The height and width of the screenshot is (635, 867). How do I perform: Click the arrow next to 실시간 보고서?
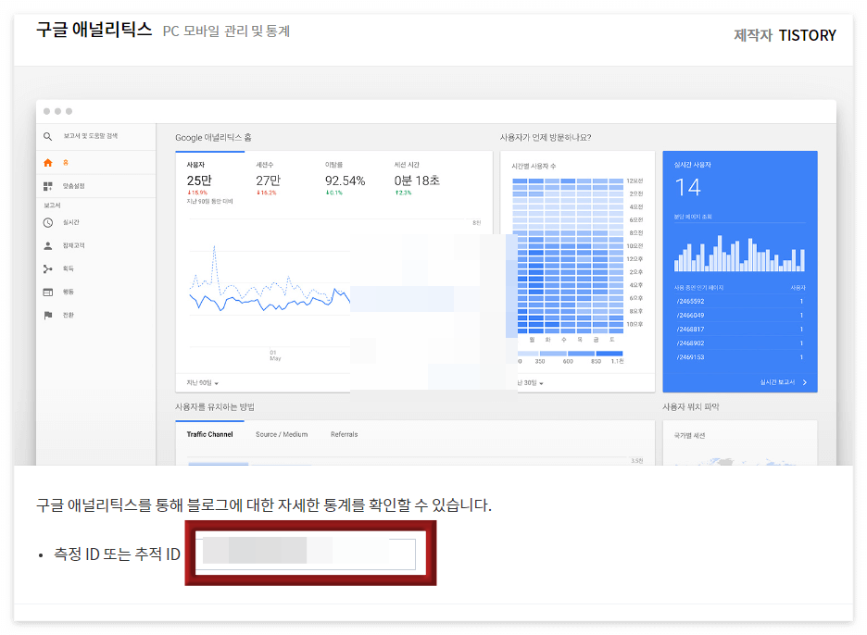click(805, 382)
